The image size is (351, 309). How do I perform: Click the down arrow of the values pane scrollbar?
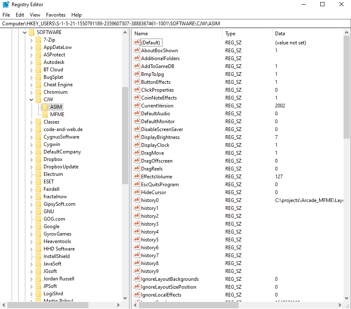(x=346, y=298)
